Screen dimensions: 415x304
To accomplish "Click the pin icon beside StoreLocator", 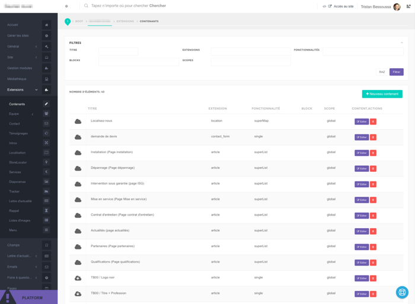I will (x=46, y=162).
